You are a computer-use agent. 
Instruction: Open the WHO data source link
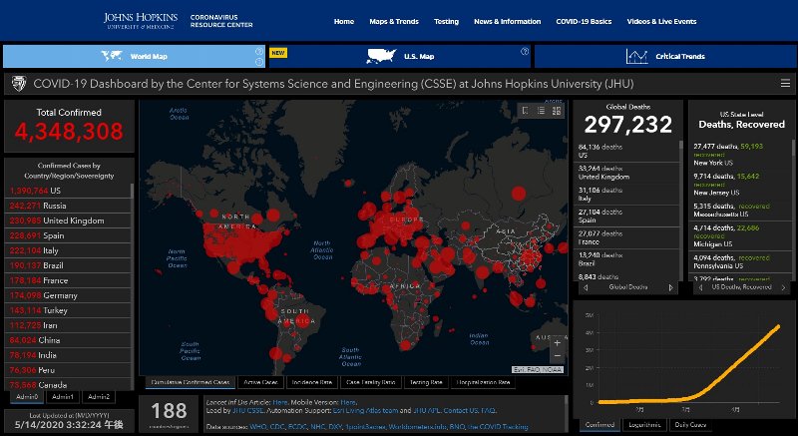point(257,427)
